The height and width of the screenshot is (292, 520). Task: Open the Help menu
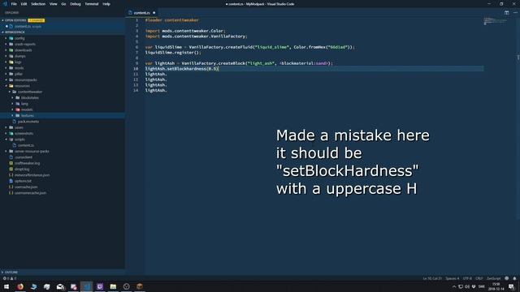click(x=106, y=4)
